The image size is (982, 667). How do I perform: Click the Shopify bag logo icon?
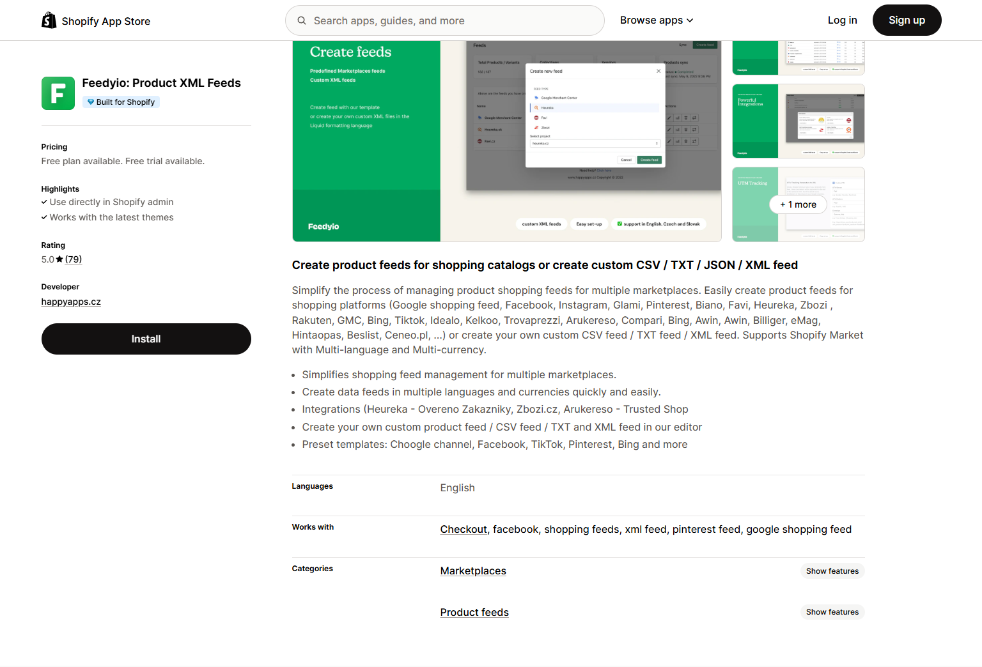(x=49, y=20)
